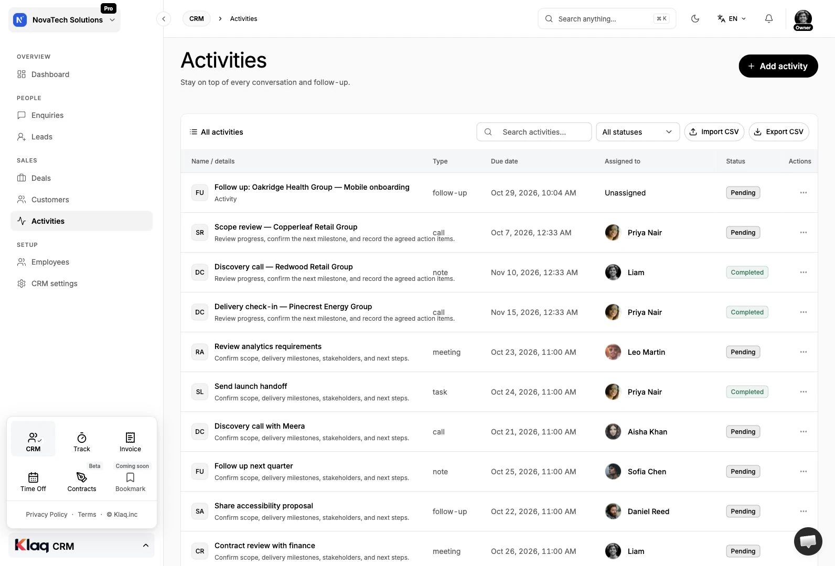Open the EN language selector
Viewport: 835px width, 566px height.
point(732,19)
